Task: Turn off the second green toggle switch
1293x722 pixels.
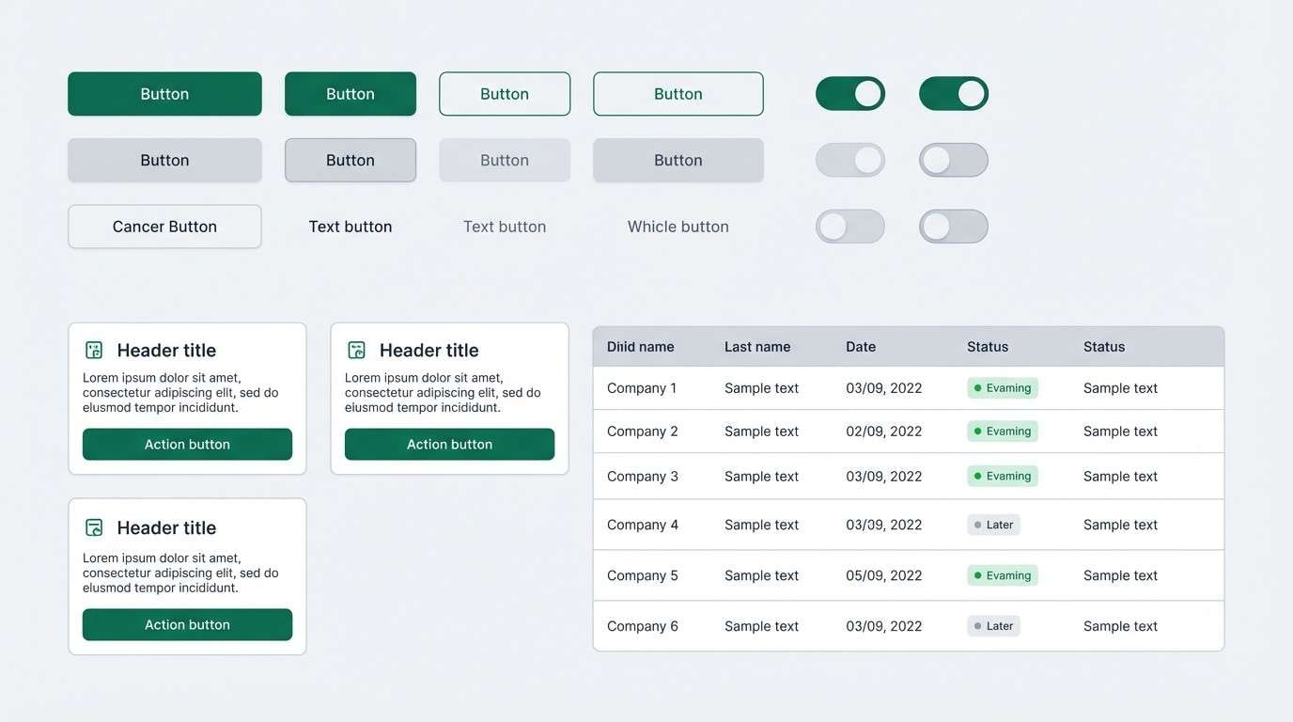Action: (x=953, y=93)
